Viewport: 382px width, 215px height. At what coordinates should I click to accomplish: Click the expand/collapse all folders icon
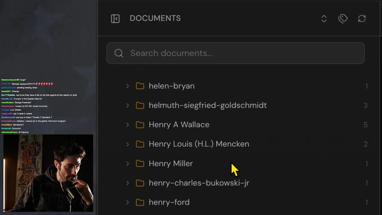coord(324,19)
